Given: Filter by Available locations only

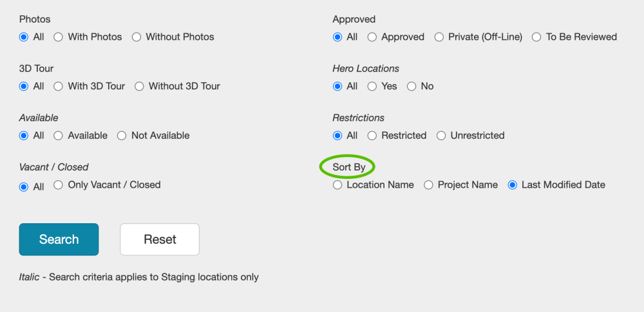Looking at the screenshot, I should 59,136.
